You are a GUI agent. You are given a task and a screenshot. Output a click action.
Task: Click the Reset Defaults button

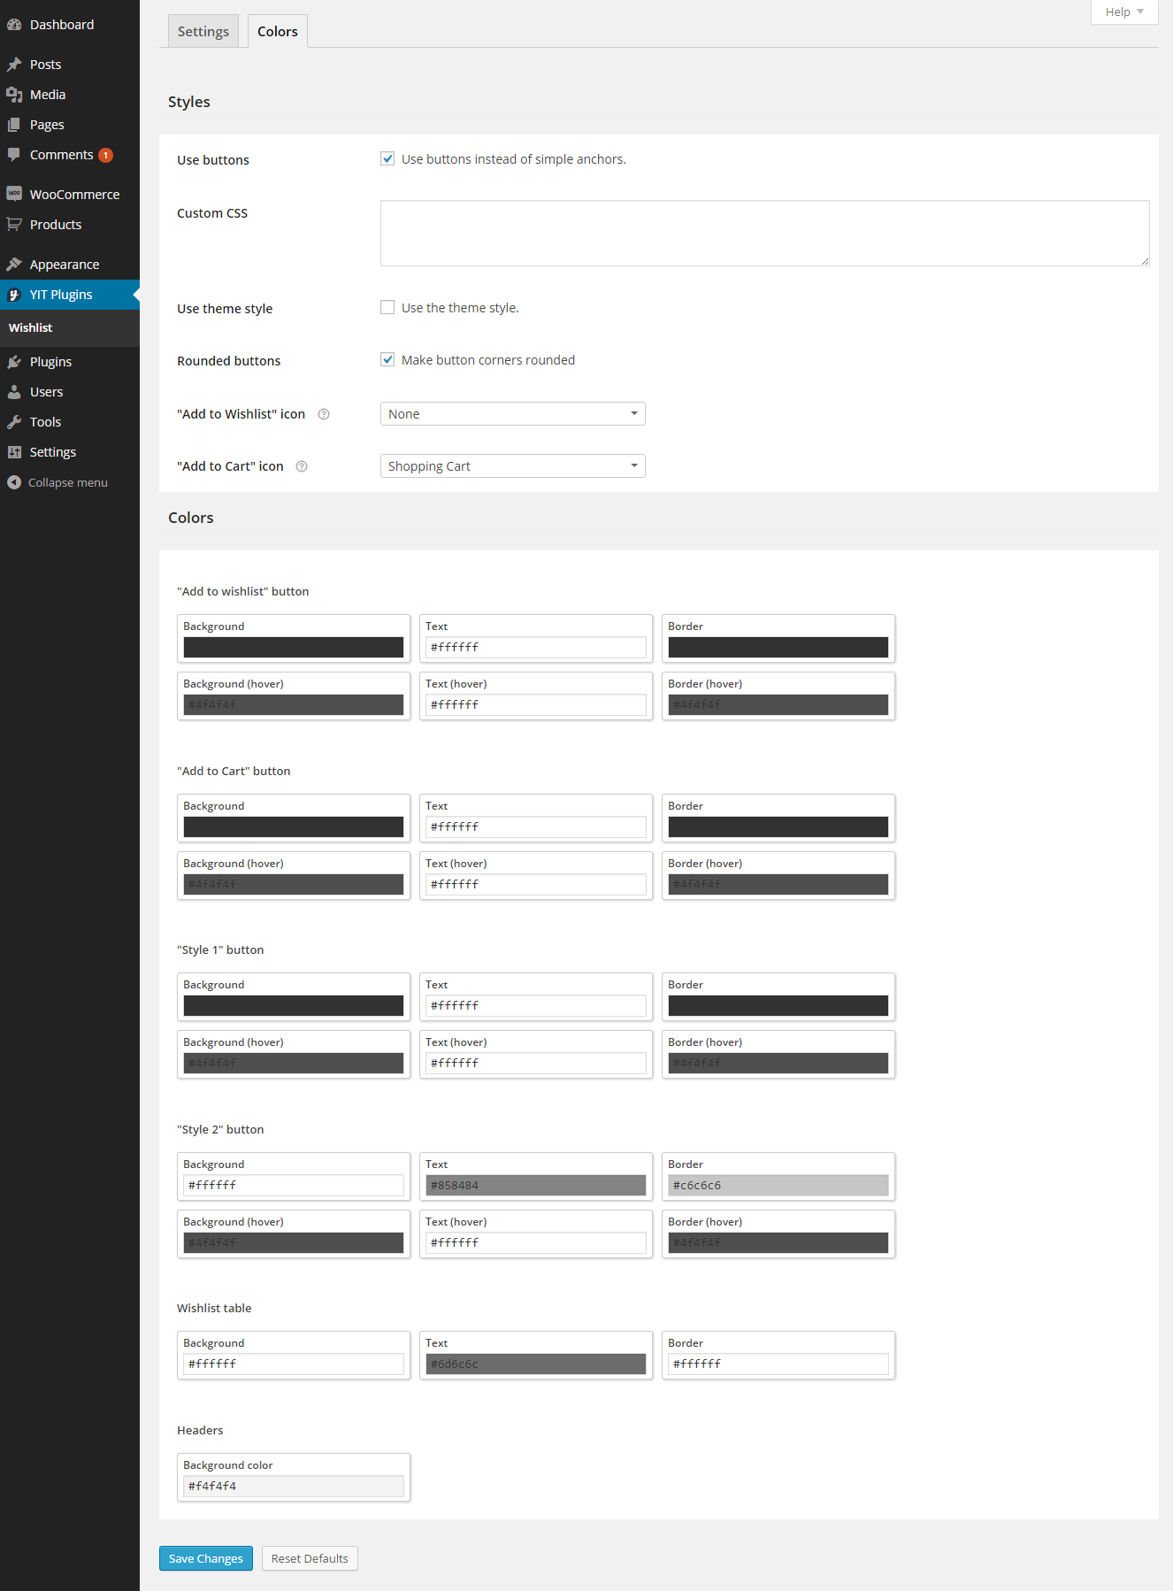[310, 1558]
